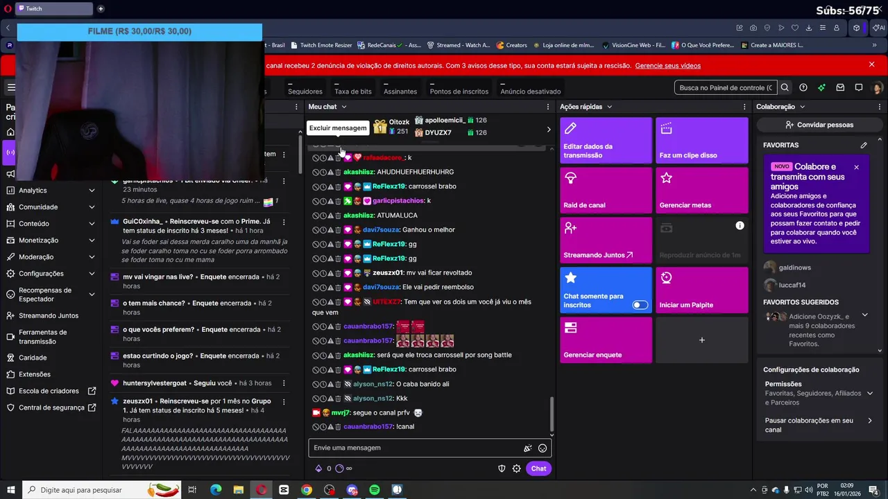Delete ReFlexz19's first carrossel brabo message
The height and width of the screenshot is (499, 888).
pyautogui.click(x=339, y=186)
